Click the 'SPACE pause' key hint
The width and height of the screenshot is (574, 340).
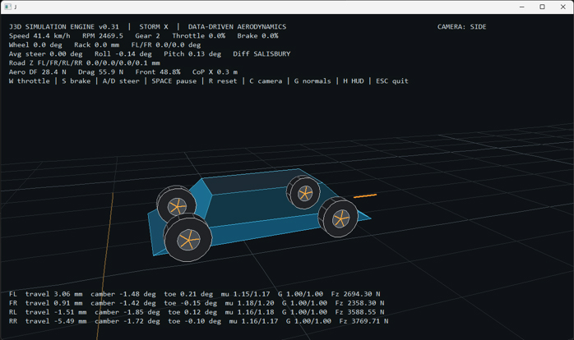[x=174, y=81]
